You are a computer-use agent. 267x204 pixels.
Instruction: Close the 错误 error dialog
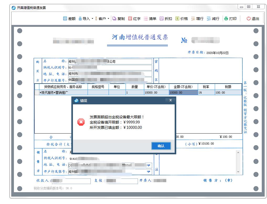pos(170,100)
